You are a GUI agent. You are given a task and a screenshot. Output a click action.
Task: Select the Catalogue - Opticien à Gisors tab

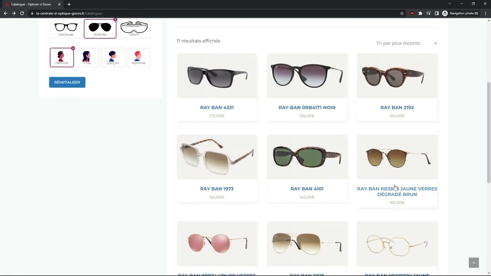coord(33,4)
